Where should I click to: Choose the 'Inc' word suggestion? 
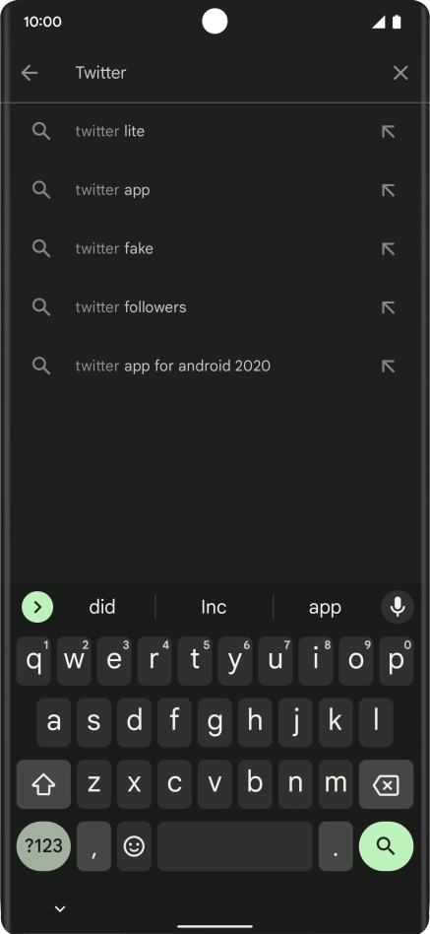(214, 607)
